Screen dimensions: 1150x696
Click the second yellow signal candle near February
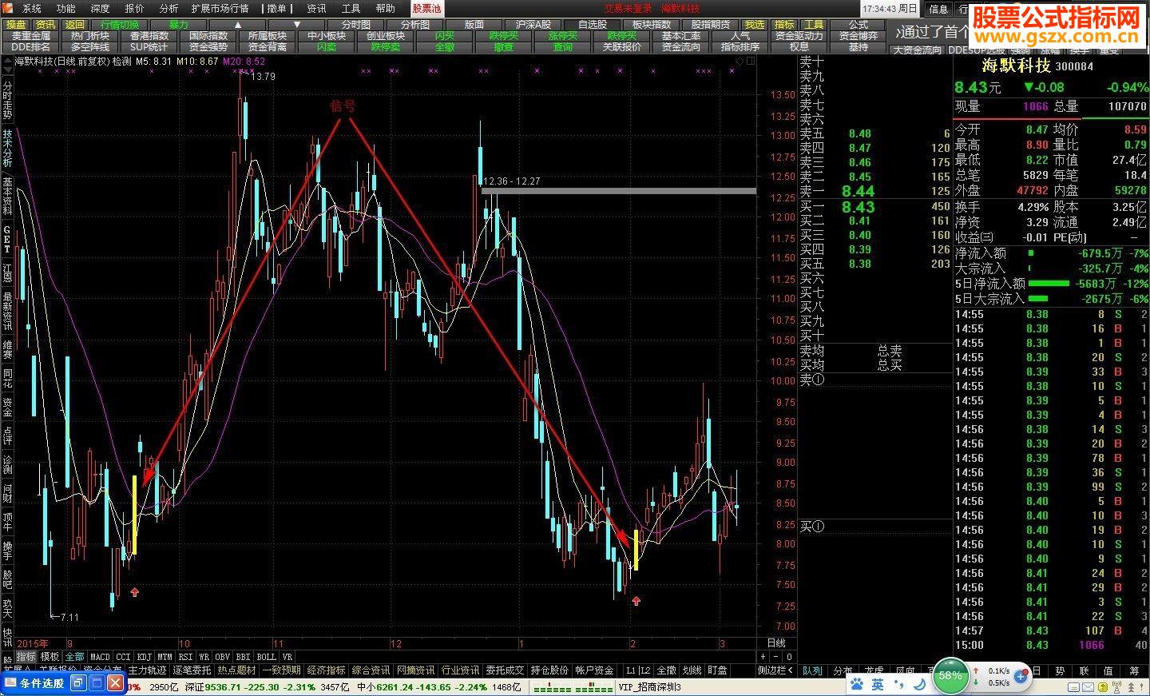636,550
